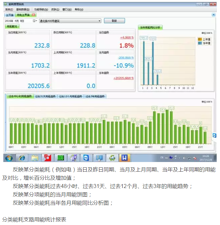Viewport: 220px width, 225px height.
Task: Click the -208.0kW·h monthly trend link
Action: pyautogui.click(x=126, y=58)
